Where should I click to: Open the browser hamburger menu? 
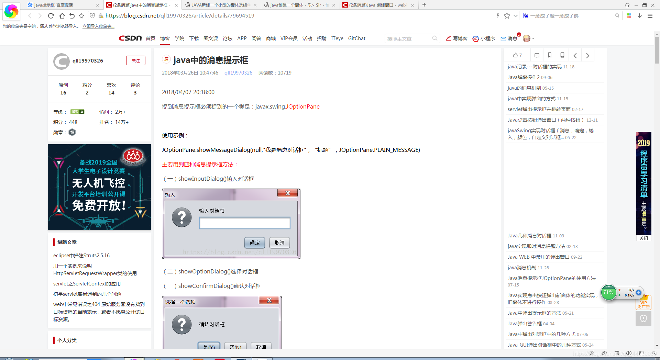click(x=650, y=15)
